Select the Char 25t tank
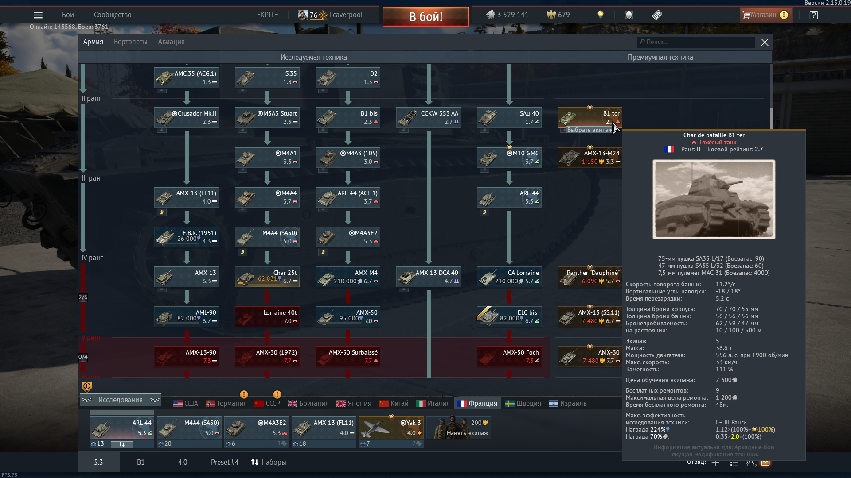 (267, 277)
